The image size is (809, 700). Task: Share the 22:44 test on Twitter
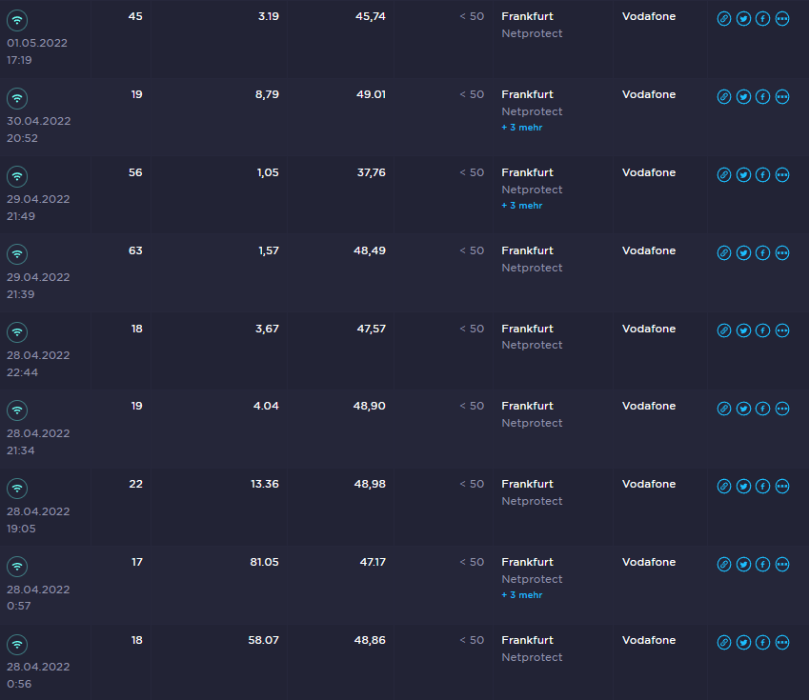tap(743, 330)
